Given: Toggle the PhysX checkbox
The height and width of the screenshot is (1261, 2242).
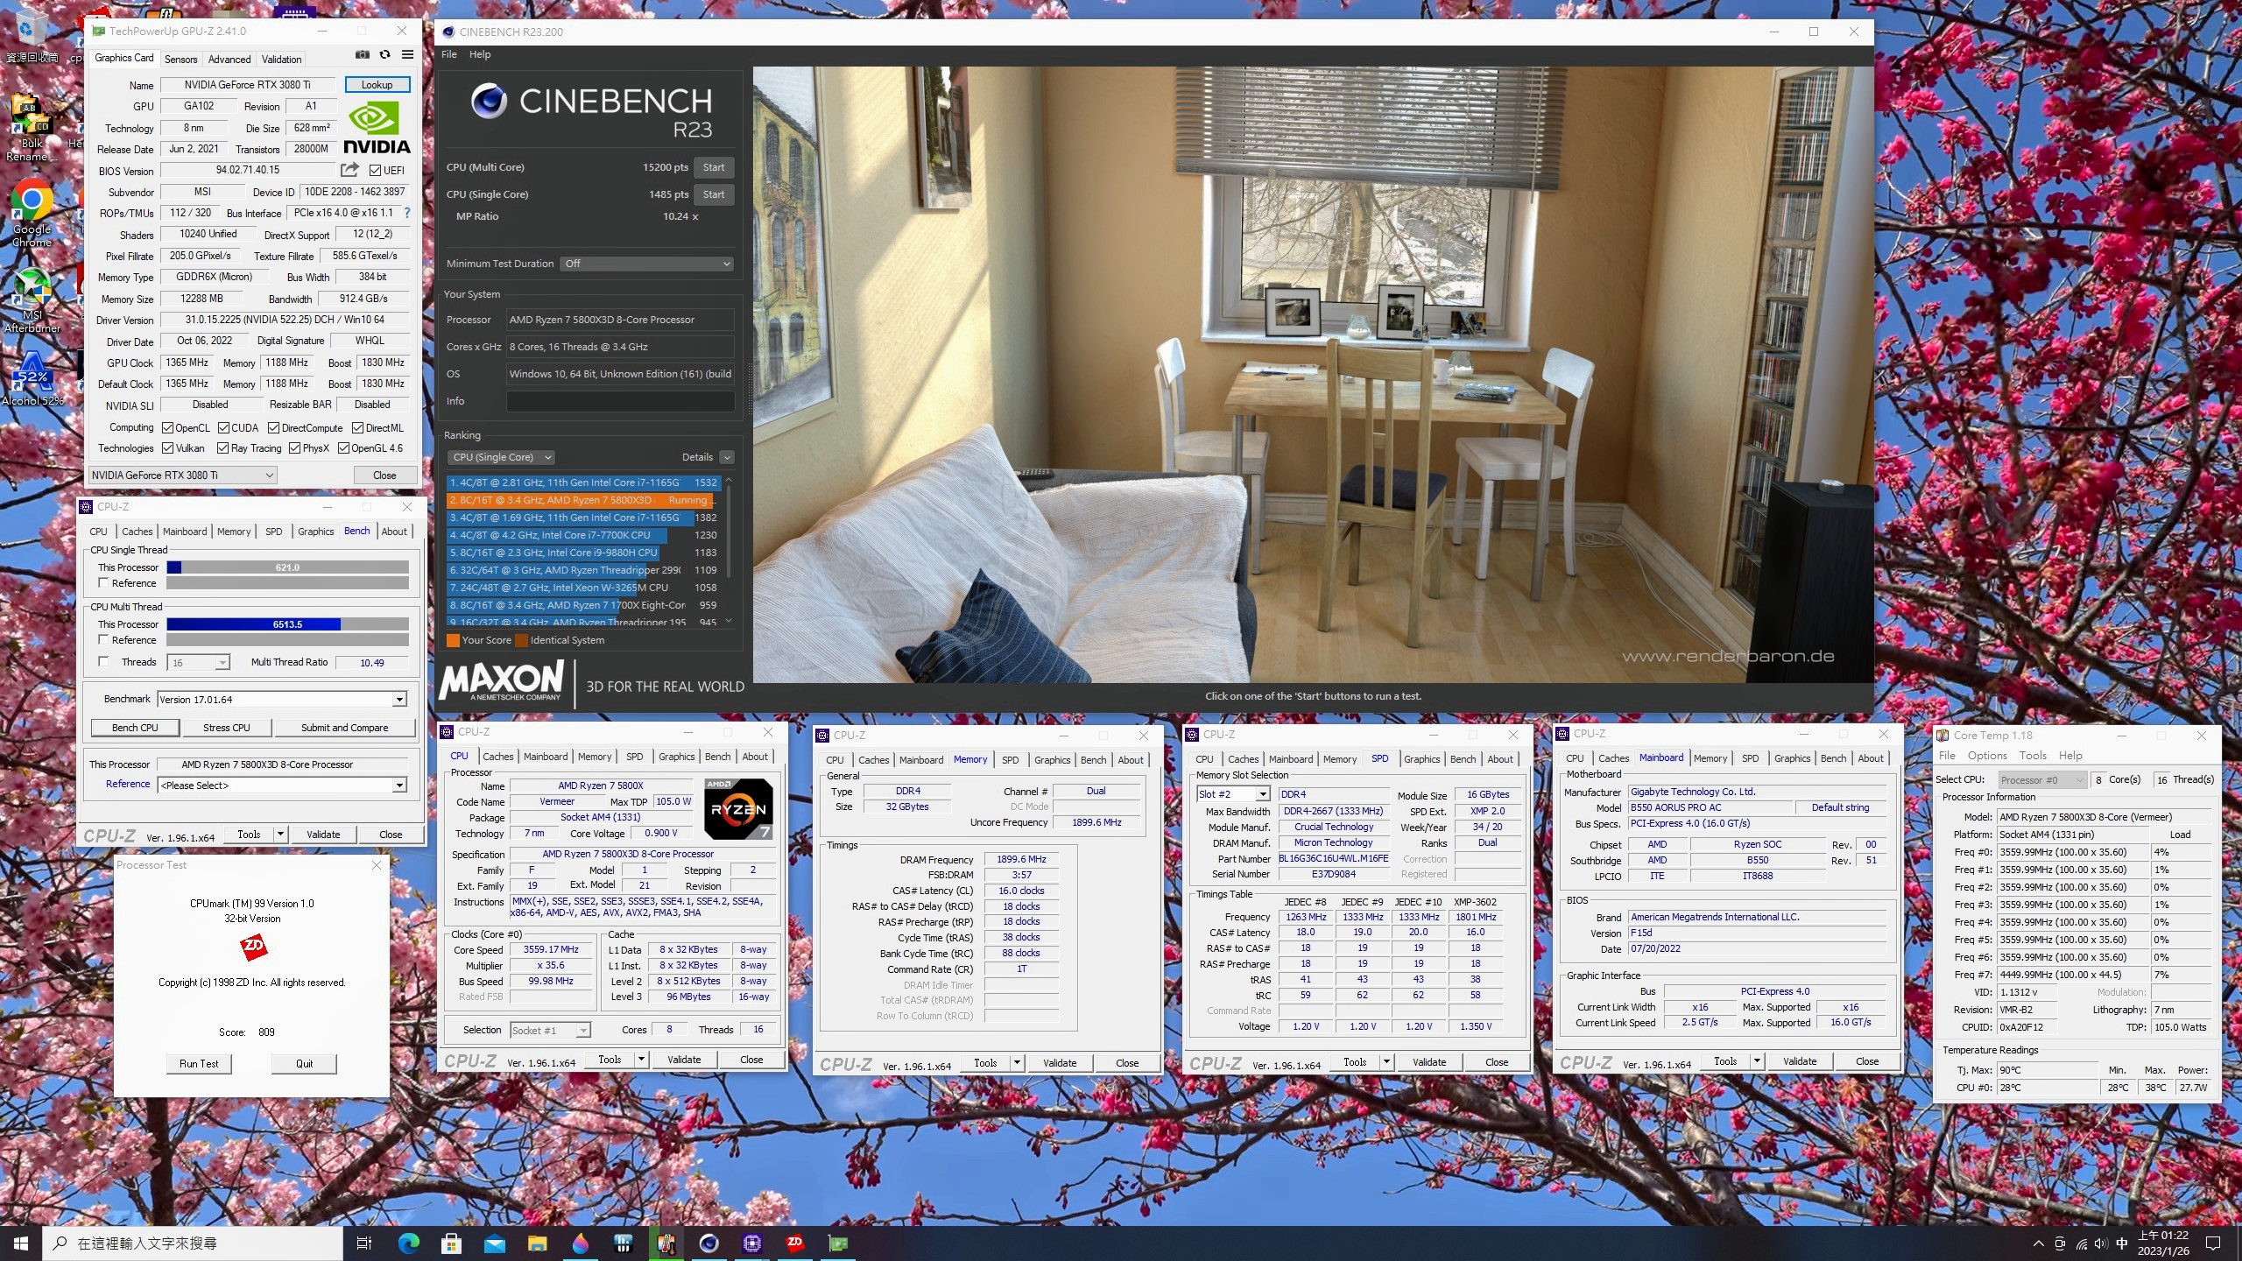Looking at the screenshot, I should pos(295,448).
